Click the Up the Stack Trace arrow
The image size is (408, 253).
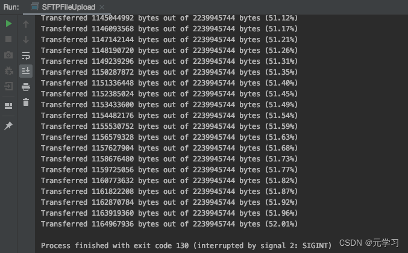[26, 24]
